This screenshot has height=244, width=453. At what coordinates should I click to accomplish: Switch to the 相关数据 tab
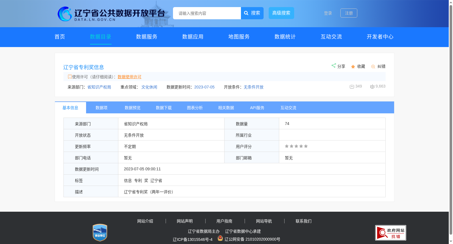click(226, 108)
